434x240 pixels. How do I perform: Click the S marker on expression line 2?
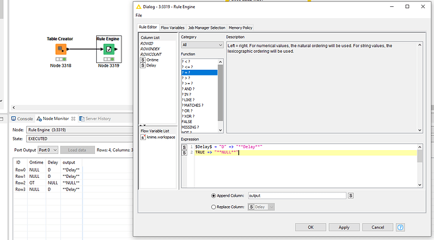click(x=184, y=153)
